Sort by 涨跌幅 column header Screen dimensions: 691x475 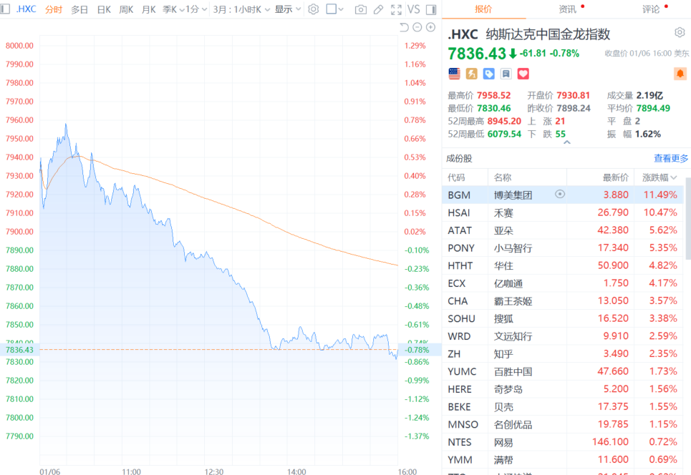tap(659, 177)
